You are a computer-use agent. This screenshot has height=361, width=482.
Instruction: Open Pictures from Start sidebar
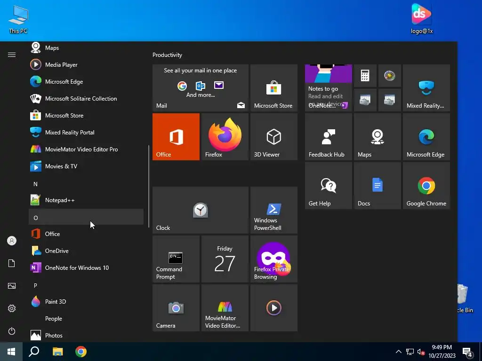coord(12,286)
